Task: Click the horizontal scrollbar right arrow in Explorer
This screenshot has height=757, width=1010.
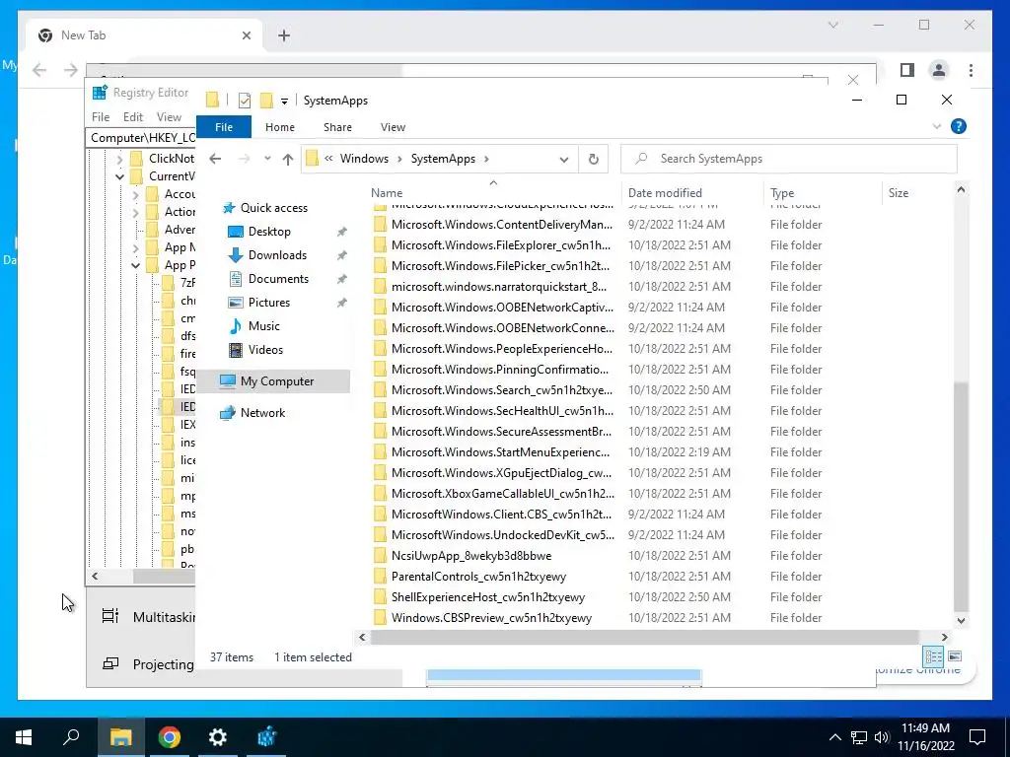Action: click(944, 638)
